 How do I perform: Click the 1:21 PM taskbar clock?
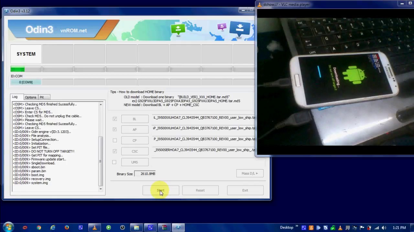tap(399, 227)
